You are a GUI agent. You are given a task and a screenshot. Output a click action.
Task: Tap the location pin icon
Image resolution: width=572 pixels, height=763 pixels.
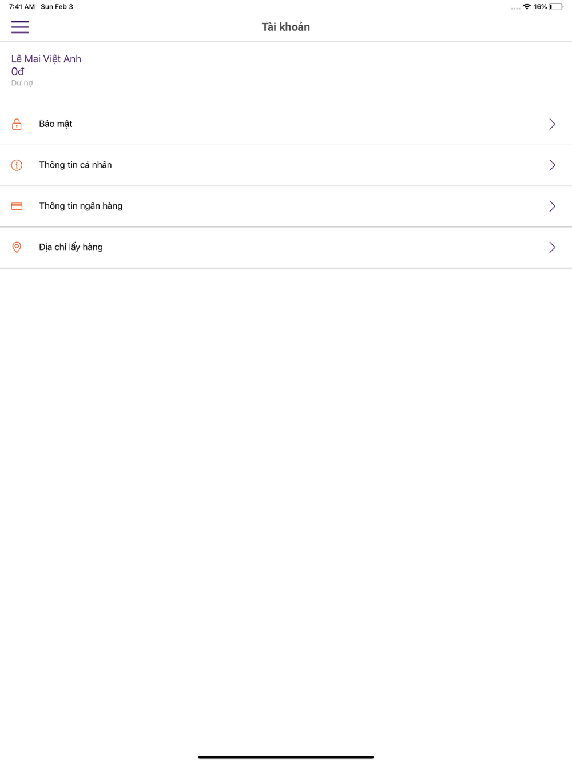pyautogui.click(x=17, y=247)
